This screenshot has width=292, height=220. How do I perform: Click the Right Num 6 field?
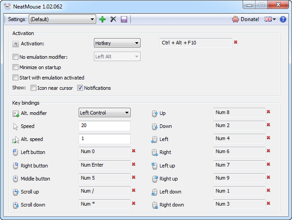pyautogui.click(x=239, y=152)
